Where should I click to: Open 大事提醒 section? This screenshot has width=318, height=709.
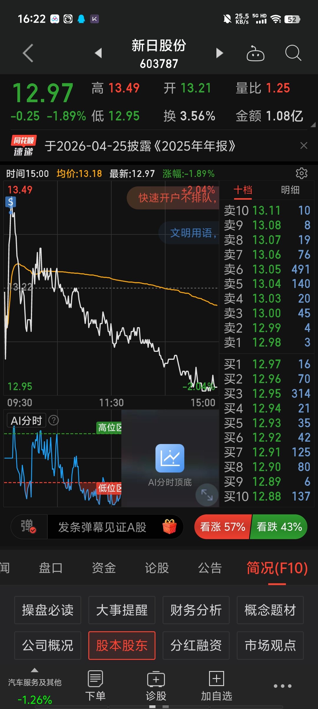pos(122,610)
